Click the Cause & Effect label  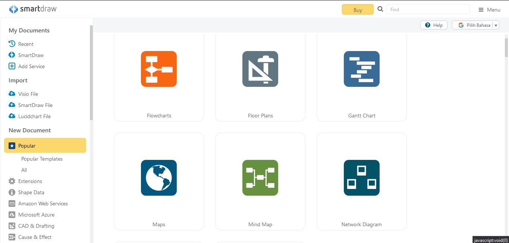point(35,237)
